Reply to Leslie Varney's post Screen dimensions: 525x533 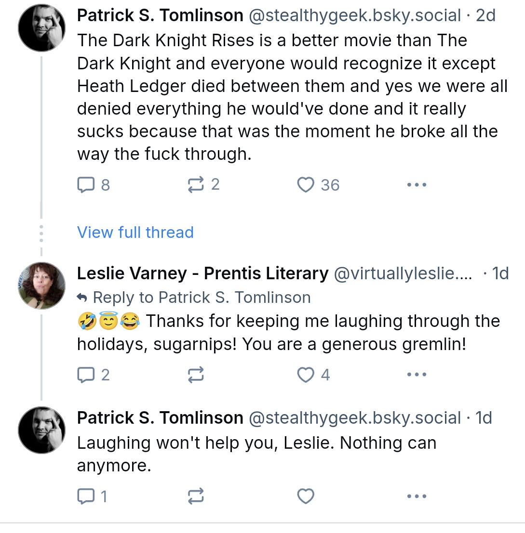point(93,375)
